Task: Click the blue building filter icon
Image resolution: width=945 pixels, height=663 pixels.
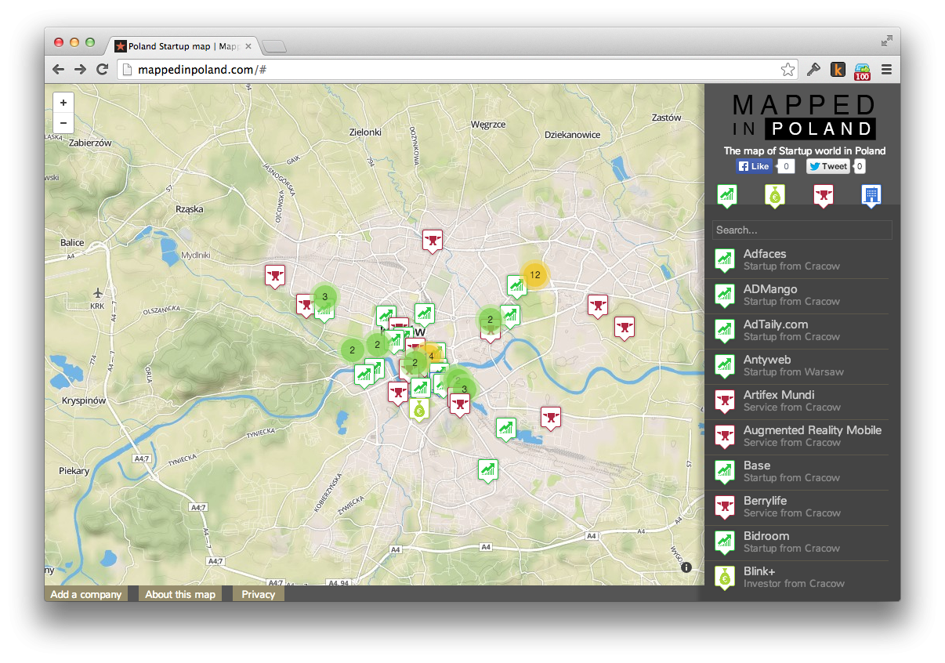Action: (x=871, y=195)
